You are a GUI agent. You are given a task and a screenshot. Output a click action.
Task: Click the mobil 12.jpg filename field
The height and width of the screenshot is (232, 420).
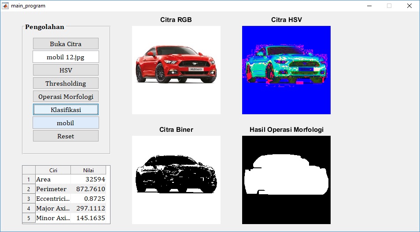point(66,57)
